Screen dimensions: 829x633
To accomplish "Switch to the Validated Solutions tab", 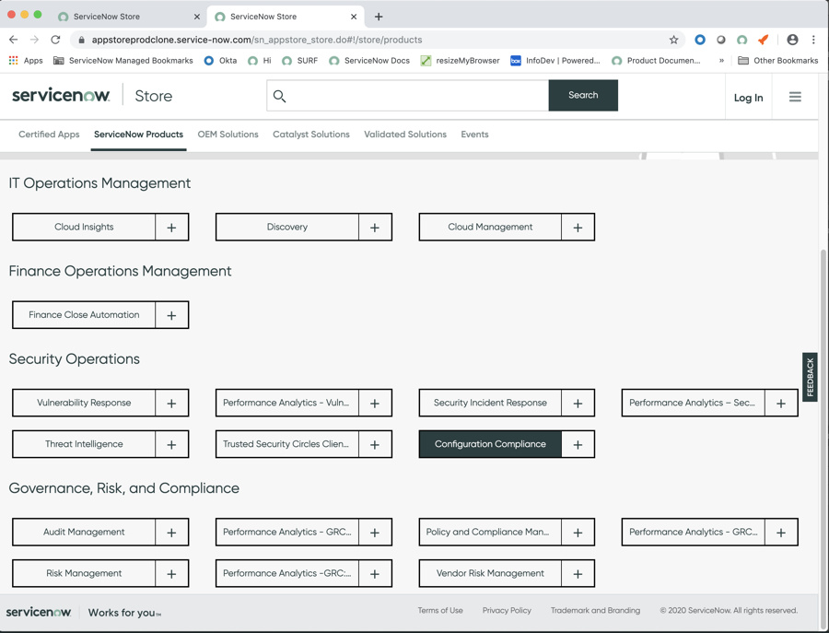I will coord(405,135).
